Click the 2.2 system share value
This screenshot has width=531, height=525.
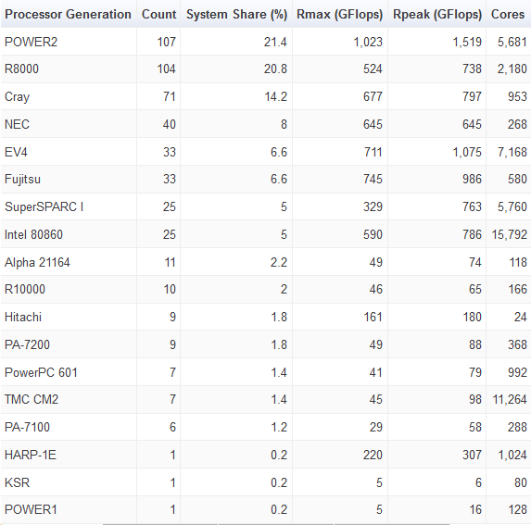tap(279, 263)
